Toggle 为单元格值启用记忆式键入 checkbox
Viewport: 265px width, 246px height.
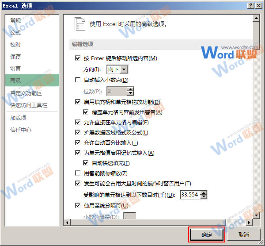[x=78, y=153]
